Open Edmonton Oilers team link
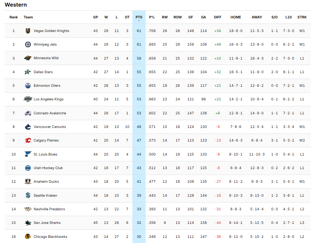The width and height of the screenshot is (314, 243). pos(47,85)
